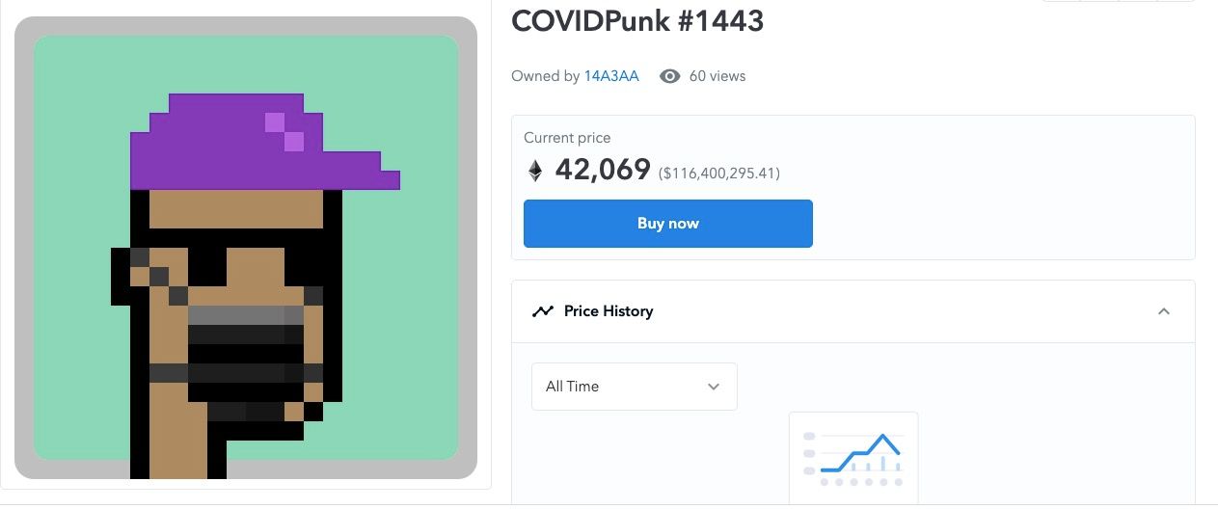Click the empty chart placeholder illustration
The height and width of the screenshot is (509, 1218).
pos(853,458)
